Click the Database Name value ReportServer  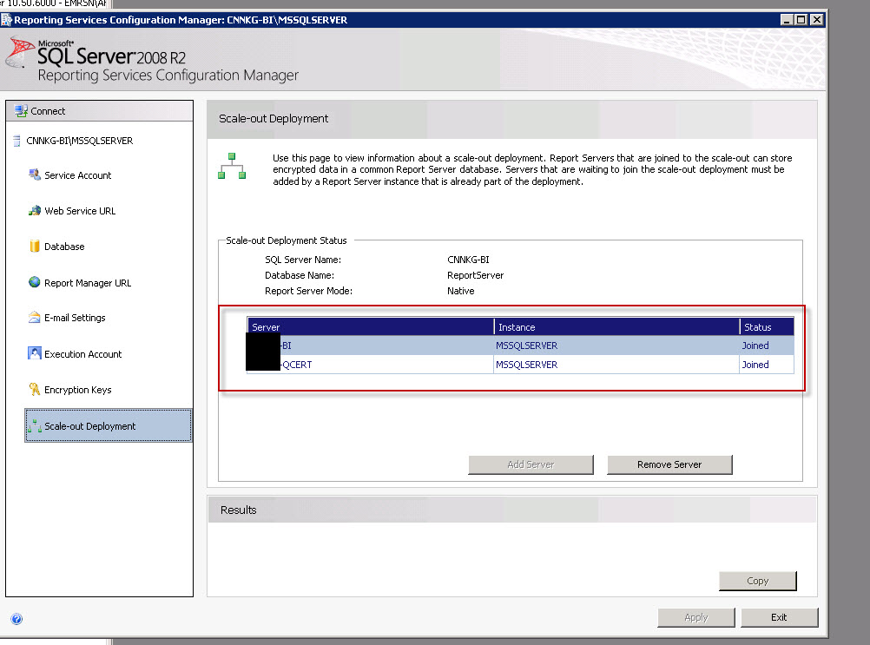pos(476,275)
